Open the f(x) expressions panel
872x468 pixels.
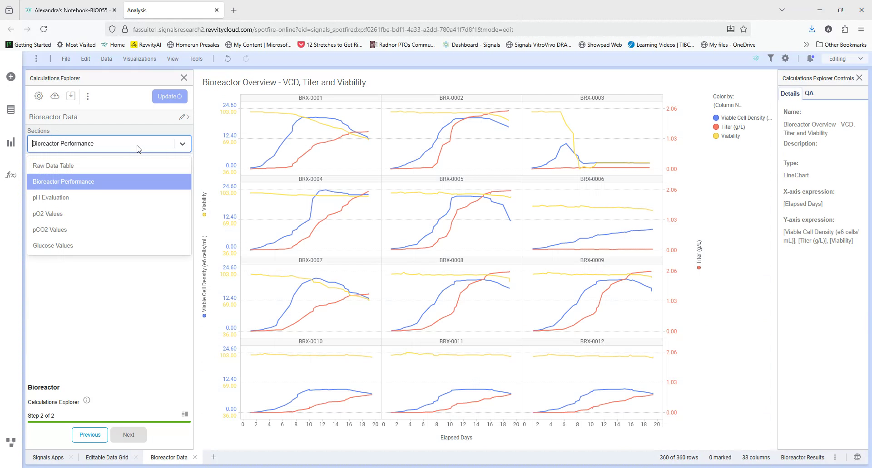[x=11, y=175]
